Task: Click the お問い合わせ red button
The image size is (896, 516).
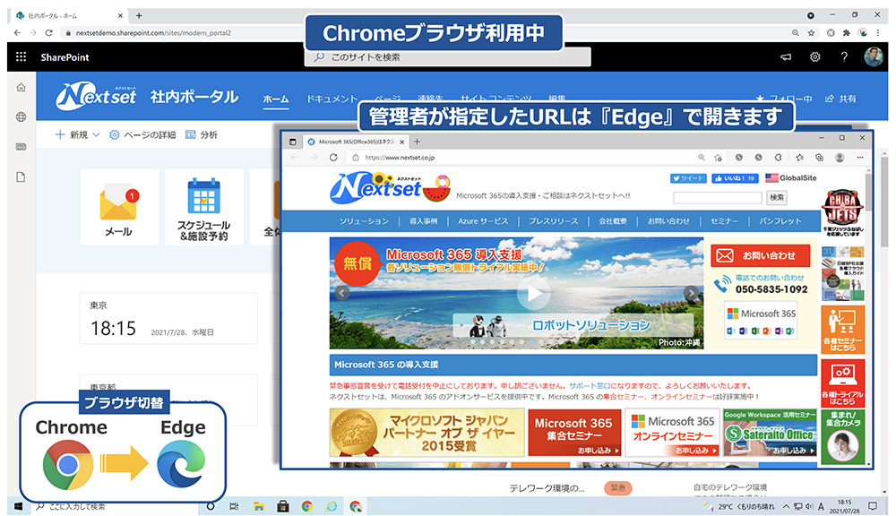Action: click(x=761, y=256)
